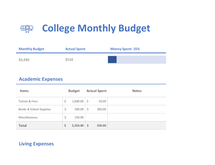Click the empty Miscellaneous actual spent cell
215x165 pixels.
(96, 117)
